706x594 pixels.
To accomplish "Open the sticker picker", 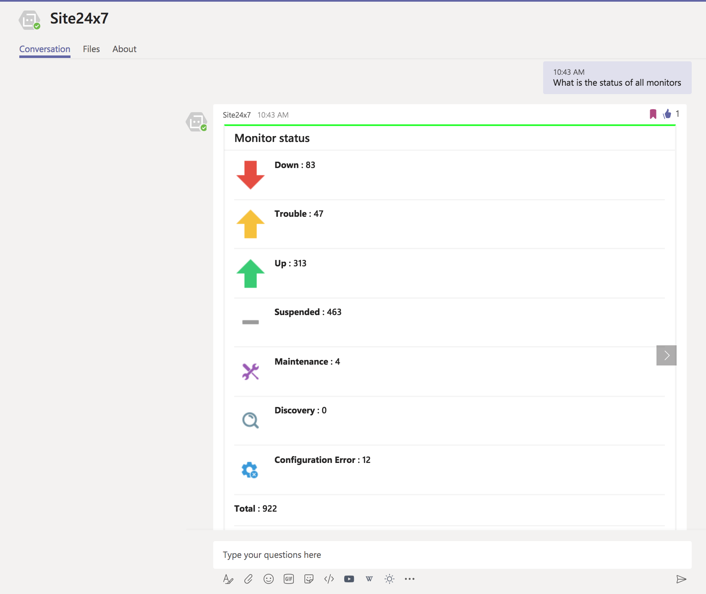I will click(309, 579).
